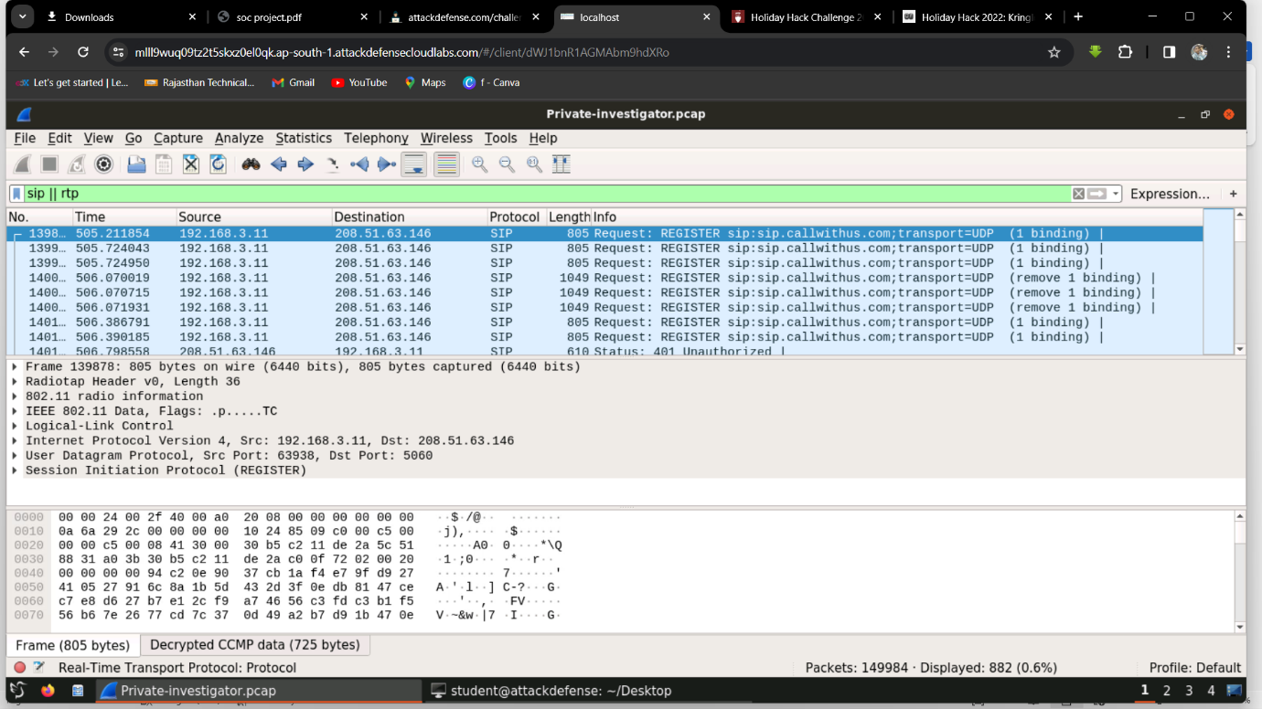Image resolution: width=1262 pixels, height=709 pixels.
Task: Open Firefox from the taskbar
Action: point(48,691)
